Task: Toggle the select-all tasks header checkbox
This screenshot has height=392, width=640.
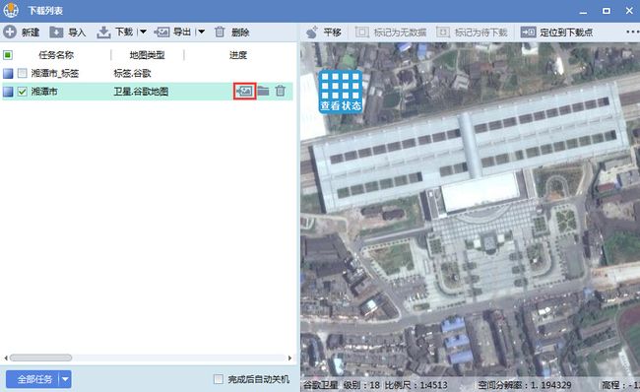Action: (8, 55)
